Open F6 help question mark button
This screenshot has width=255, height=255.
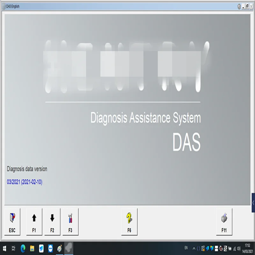tap(129, 222)
